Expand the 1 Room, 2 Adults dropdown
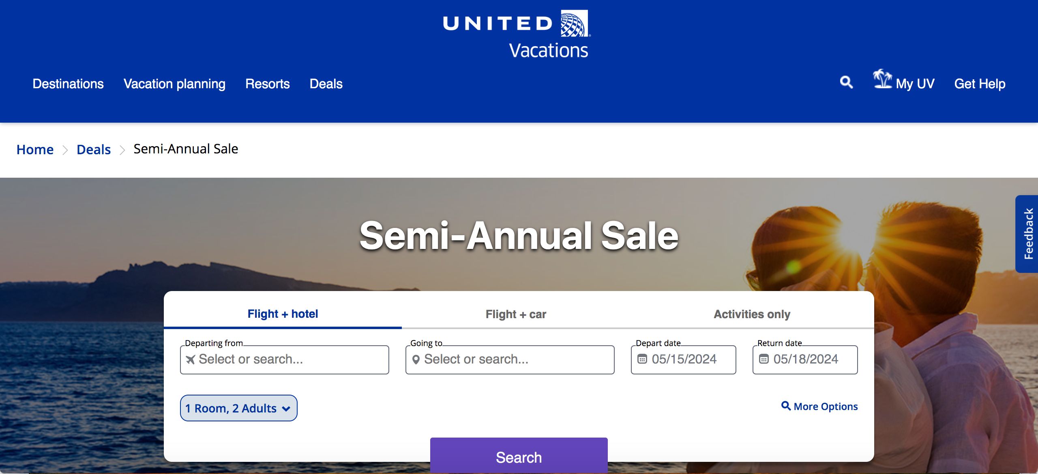 (x=238, y=408)
